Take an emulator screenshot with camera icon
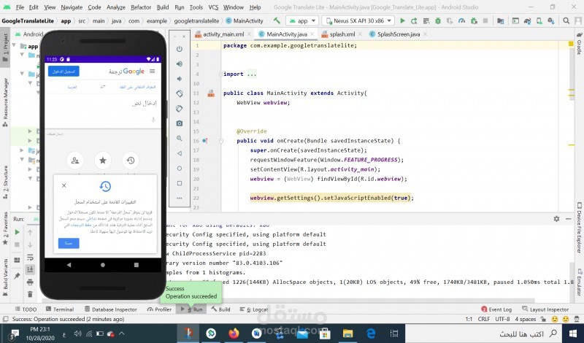The width and height of the screenshot is (584, 343). pos(180,123)
